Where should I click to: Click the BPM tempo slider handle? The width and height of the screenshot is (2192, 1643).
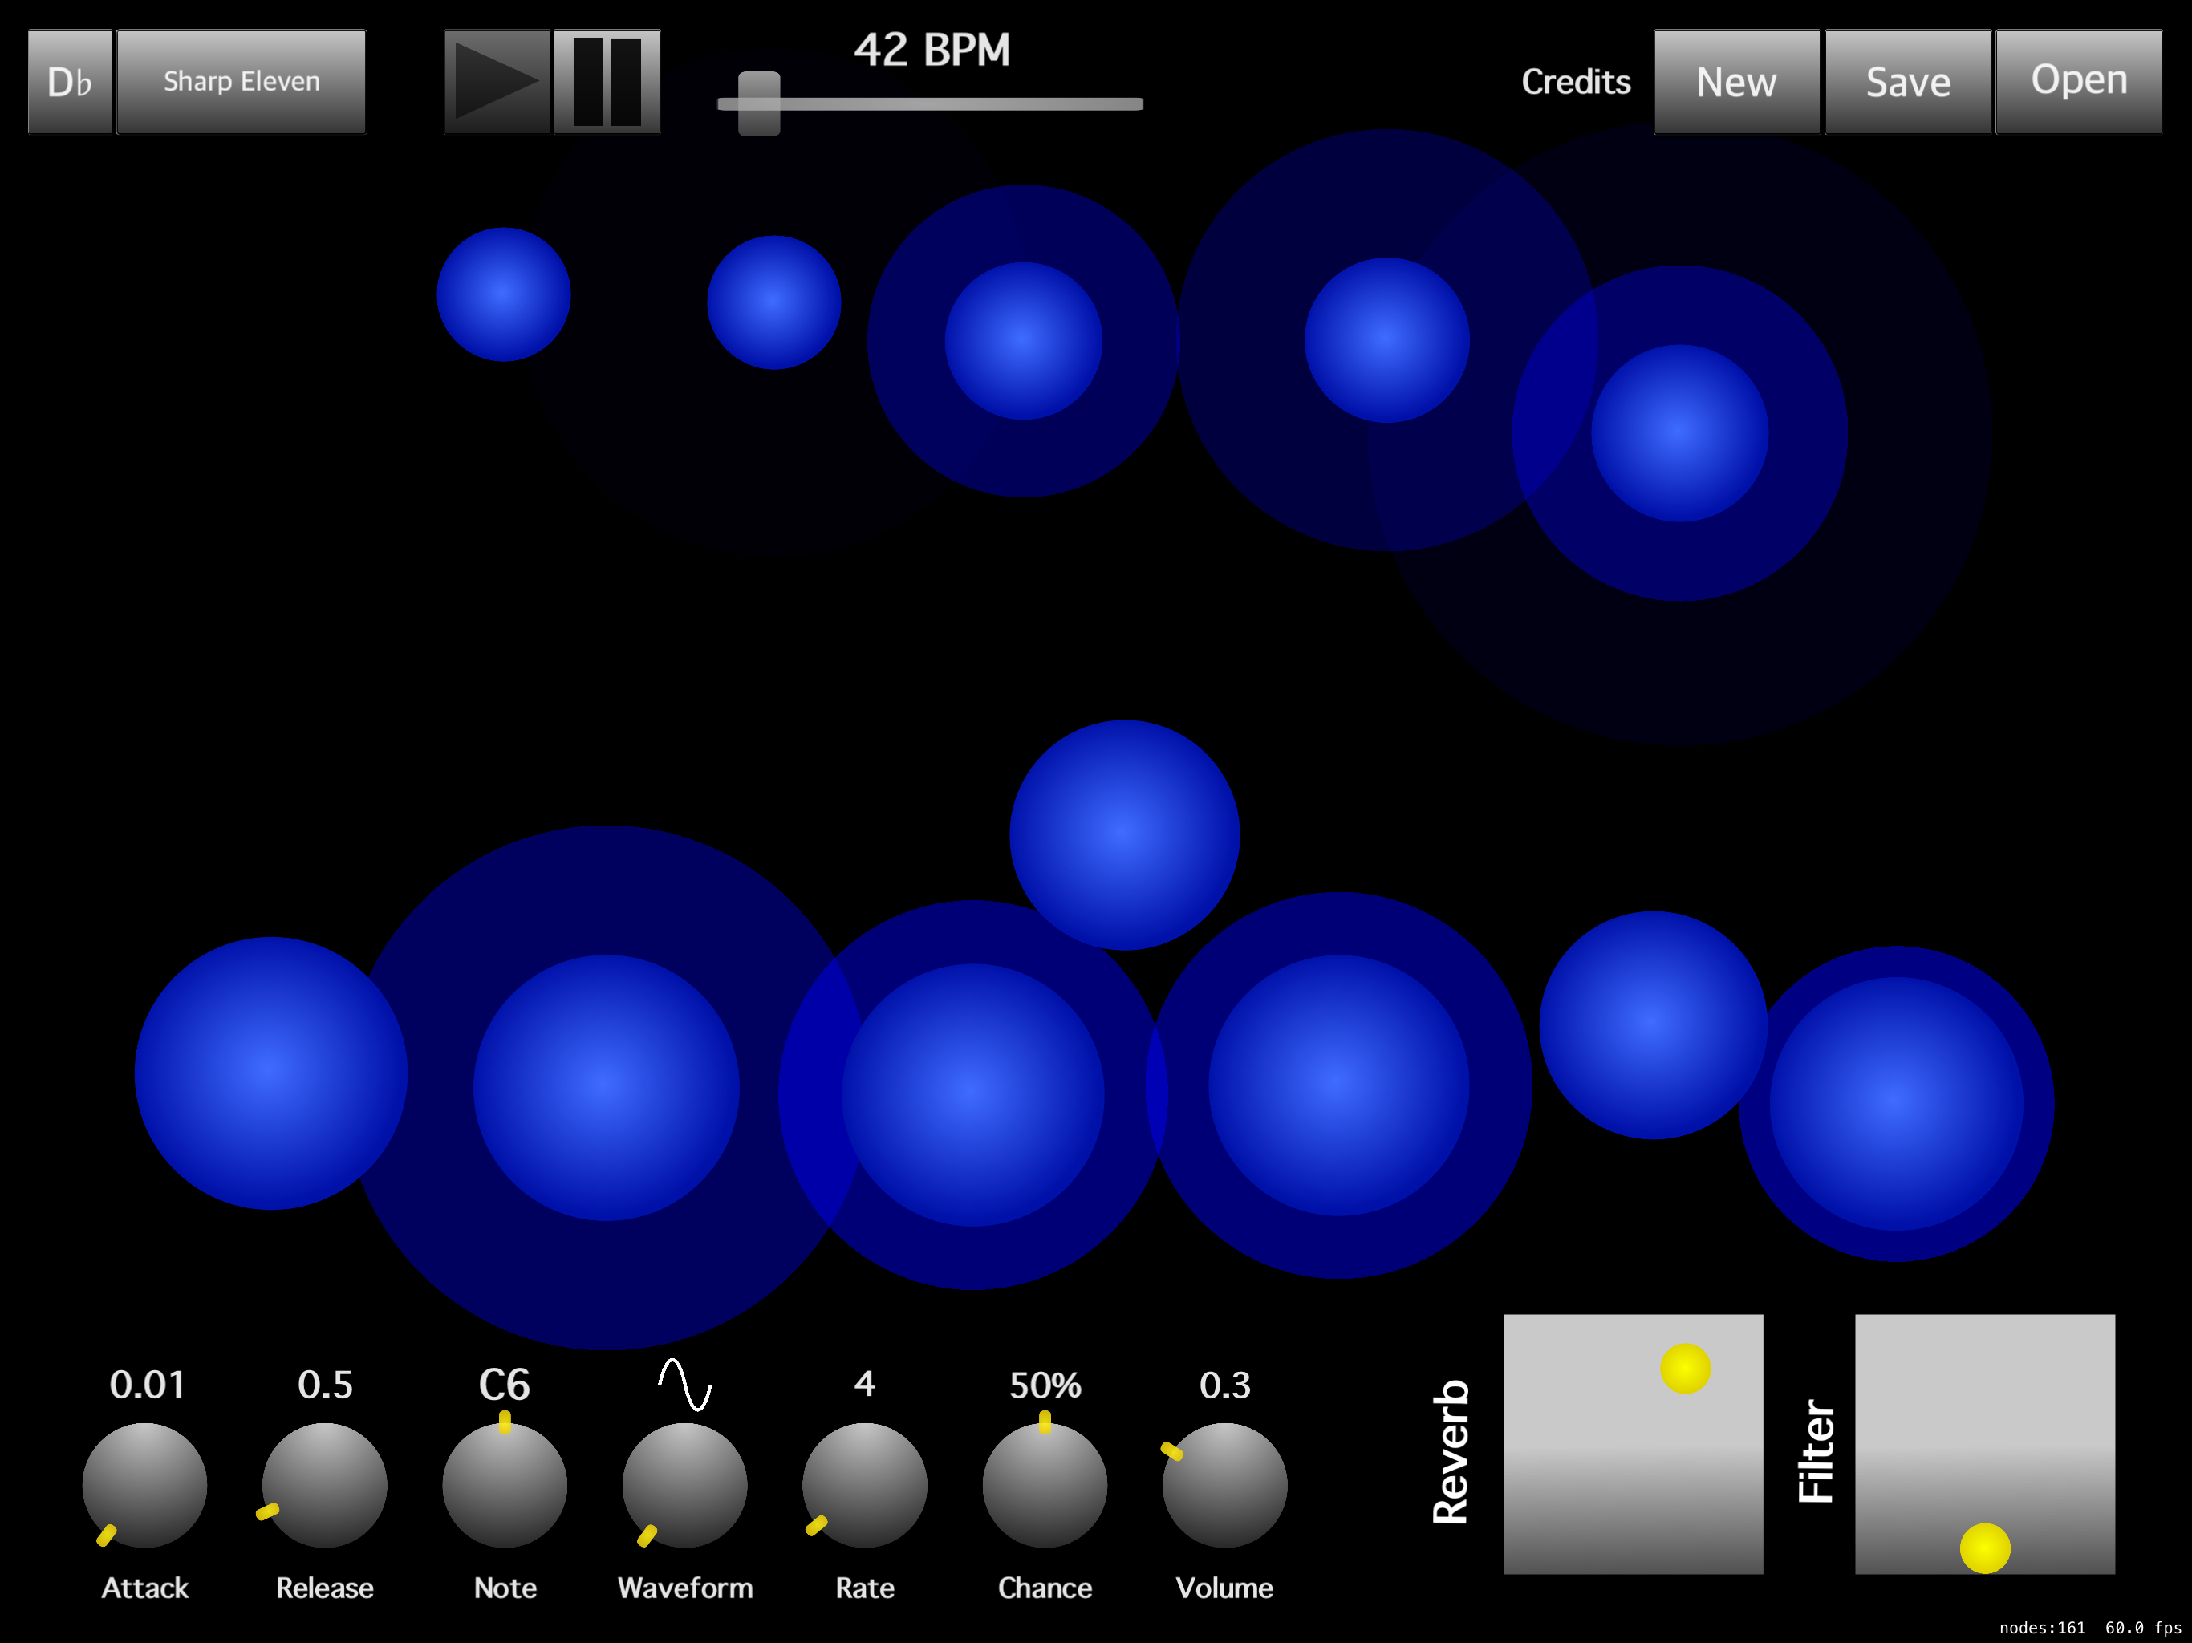[x=759, y=103]
